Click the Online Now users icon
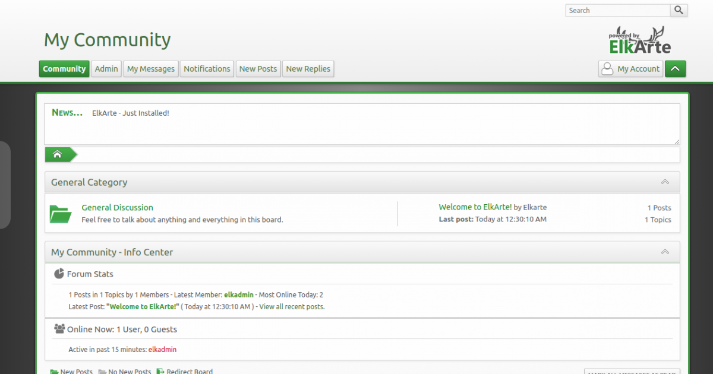Image resolution: width=713 pixels, height=374 pixels. pos(59,329)
